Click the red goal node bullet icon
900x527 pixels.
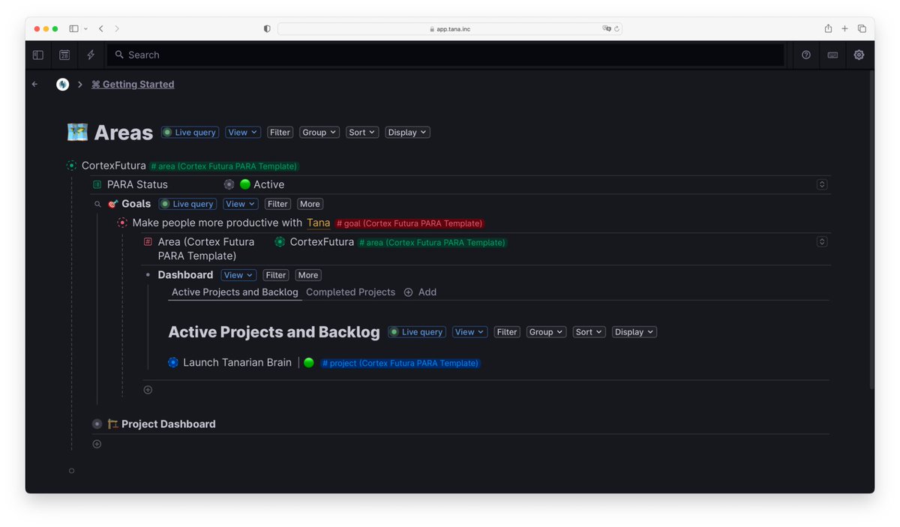click(122, 223)
